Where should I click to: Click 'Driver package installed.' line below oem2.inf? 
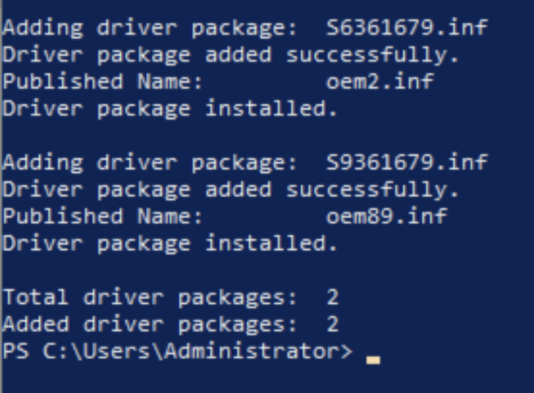[x=170, y=109]
